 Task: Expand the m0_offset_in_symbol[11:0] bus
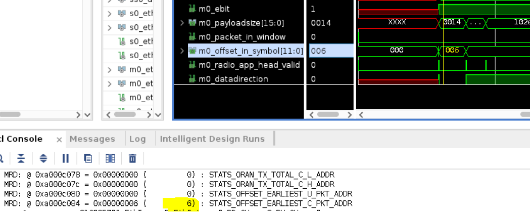click(x=182, y=51)
